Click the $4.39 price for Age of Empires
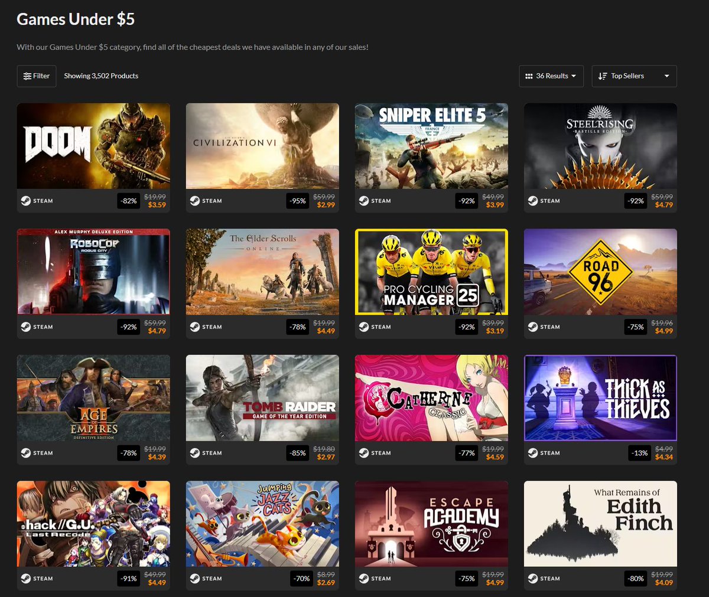Screen dimensions: 709x597 [x=157, y=457]
